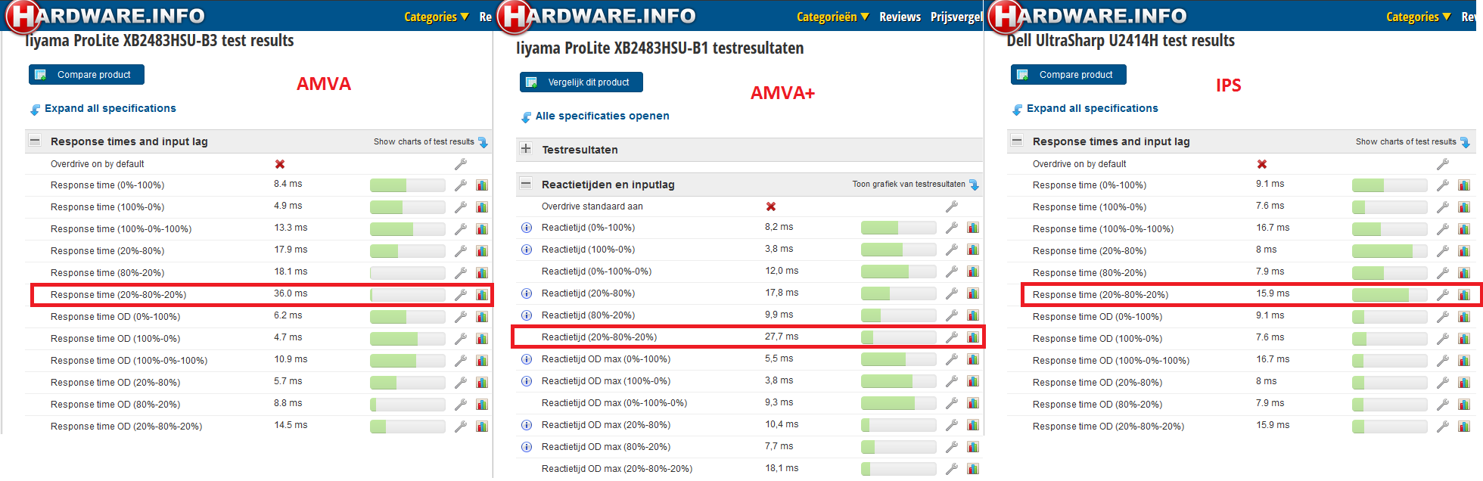
Task: Show charts of test results in Iiyama B3 panel
Action: tap(431, 141)
